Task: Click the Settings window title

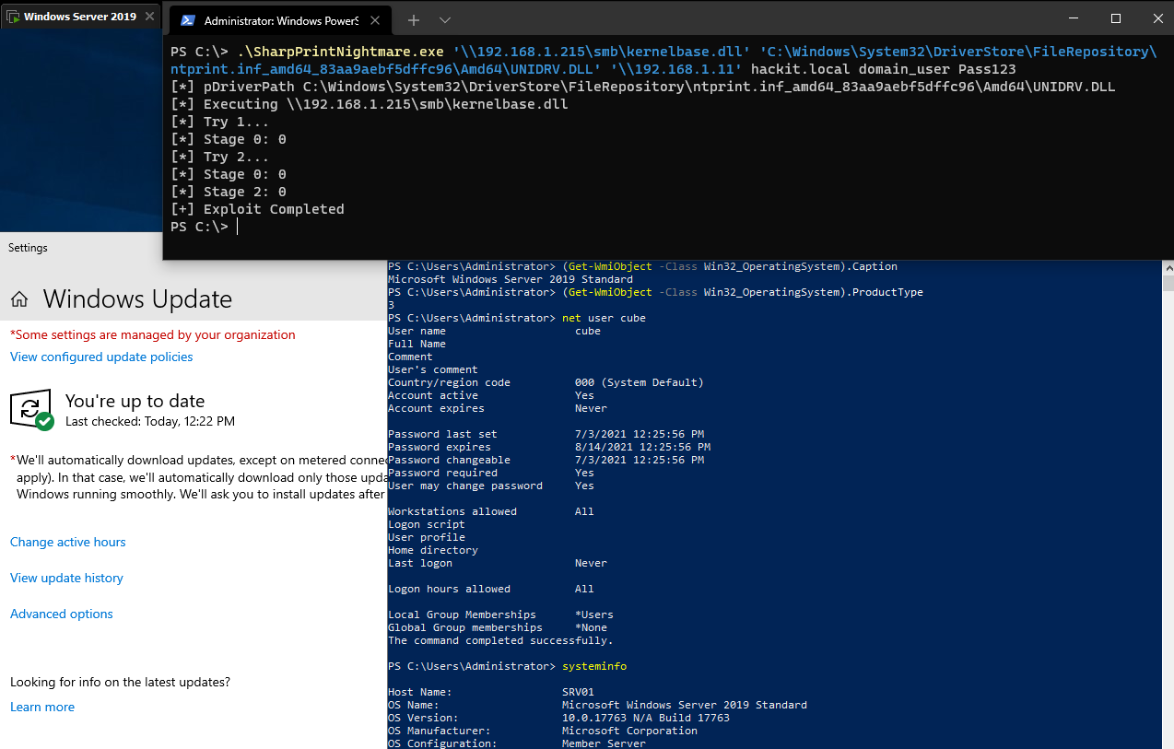Action: 28,248
